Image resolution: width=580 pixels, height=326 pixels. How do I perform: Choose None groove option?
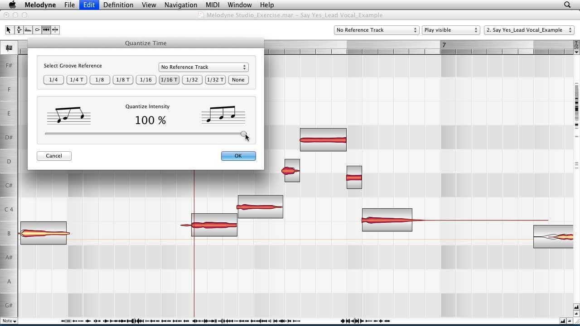[x=238, y=80]
